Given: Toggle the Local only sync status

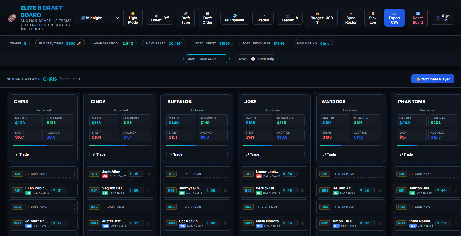Looking at the screenshot, I should (256, 59).
